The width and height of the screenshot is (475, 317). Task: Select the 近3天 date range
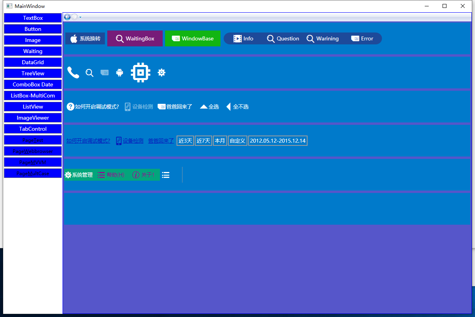click(185, 141)
